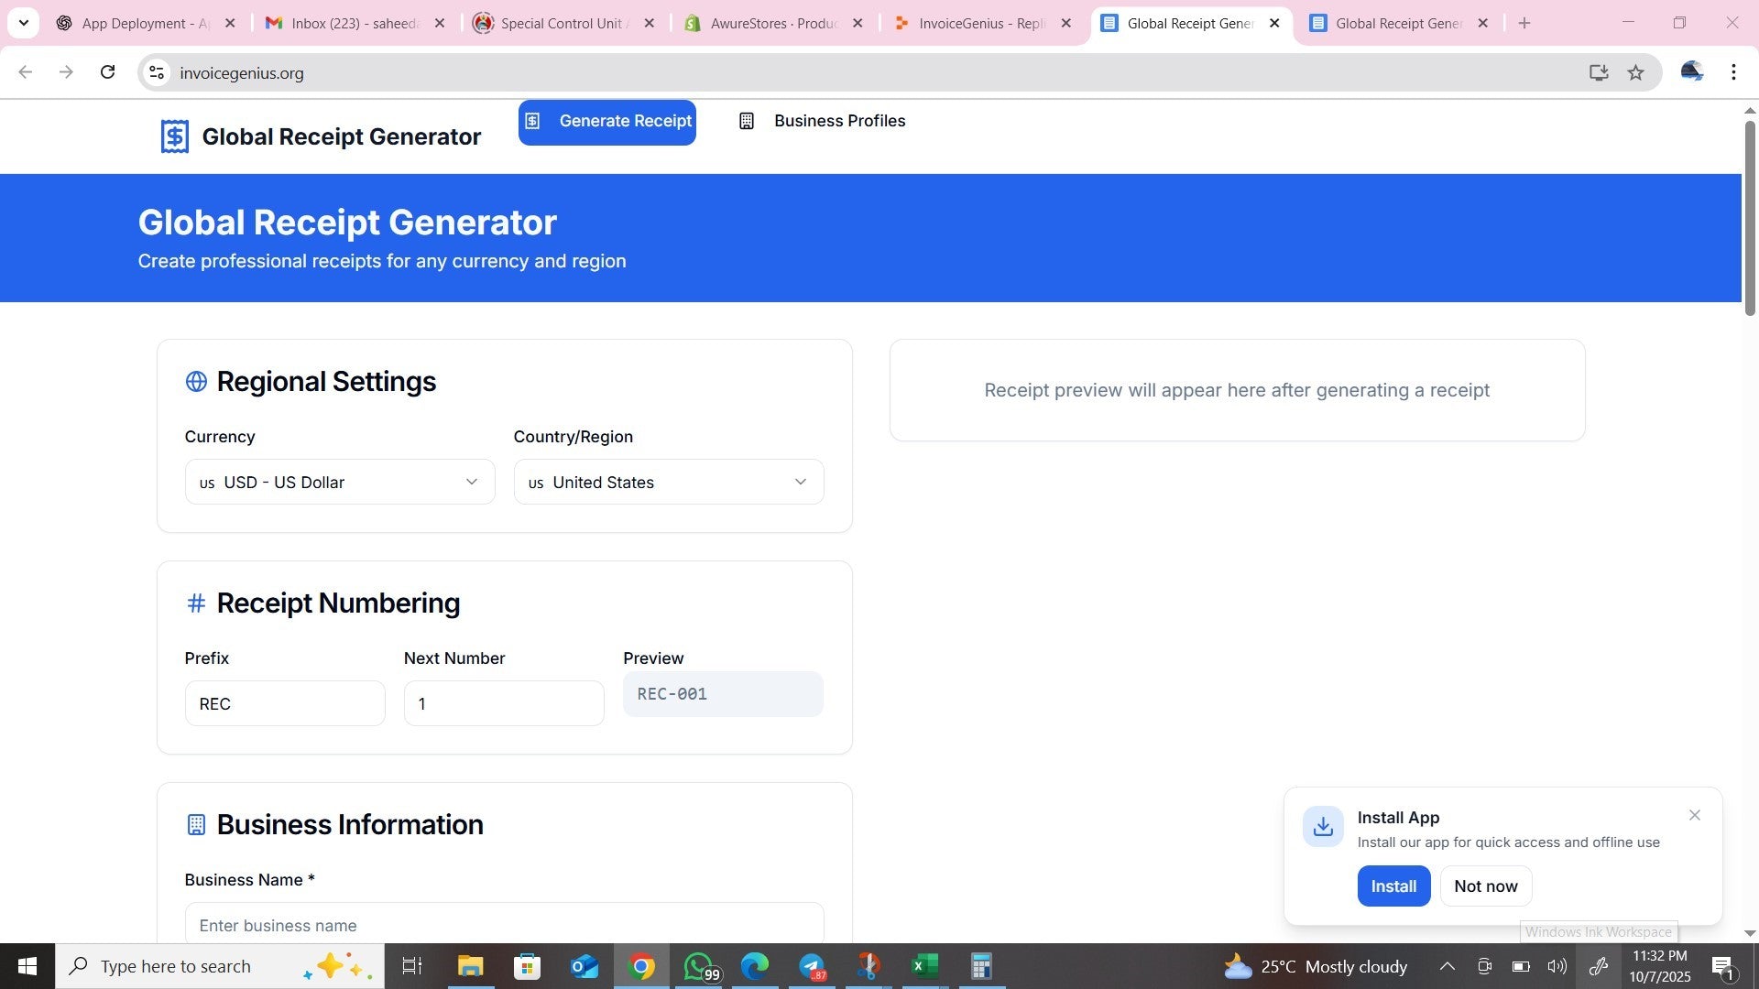1759x989 pixels.
Task: Click the Enter business name input field
Action: [504, 925]
